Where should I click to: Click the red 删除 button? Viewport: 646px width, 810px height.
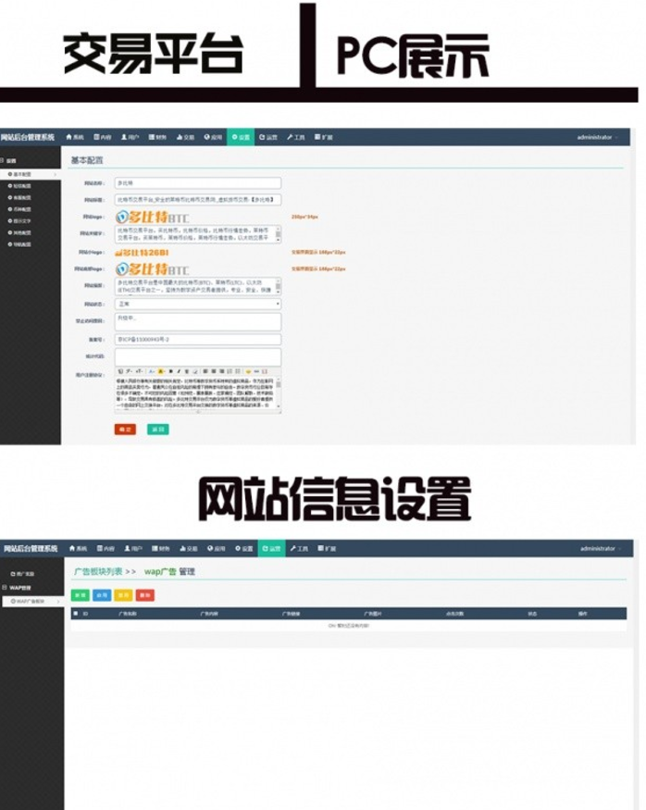point(145,595)
